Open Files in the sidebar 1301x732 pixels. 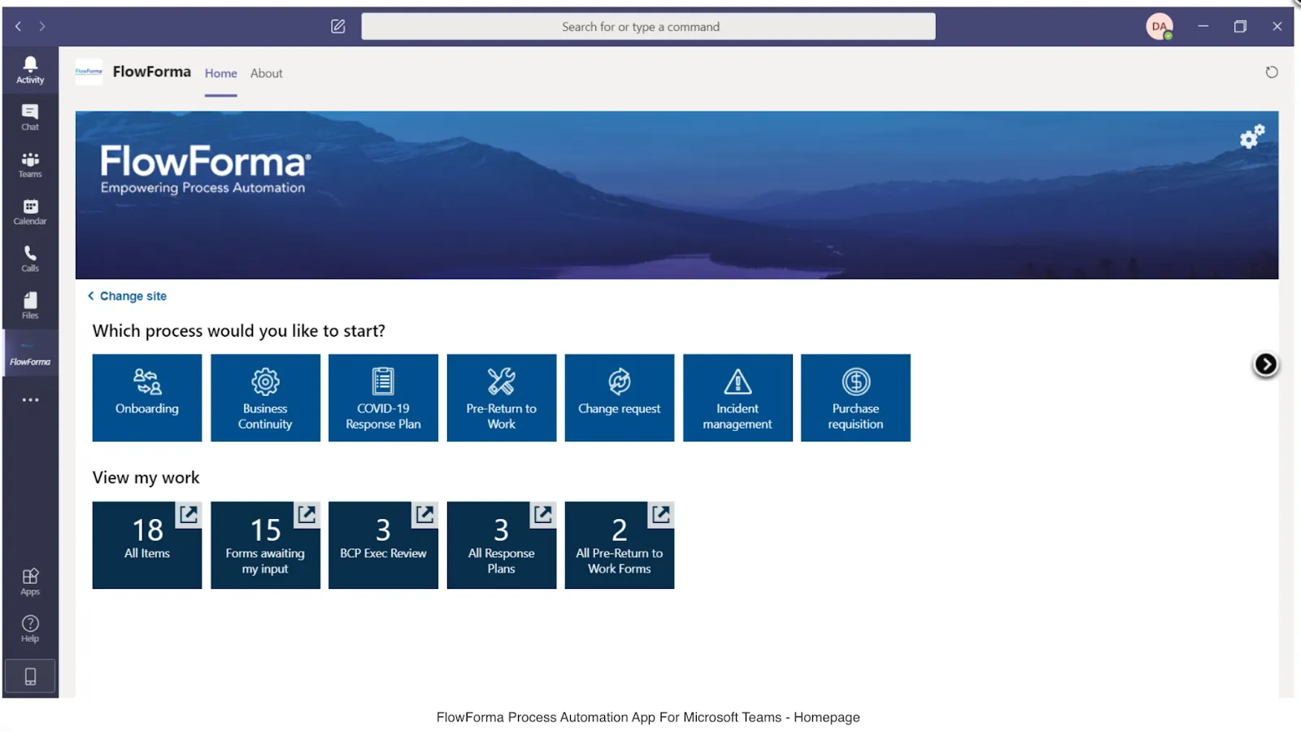point(30,306)
